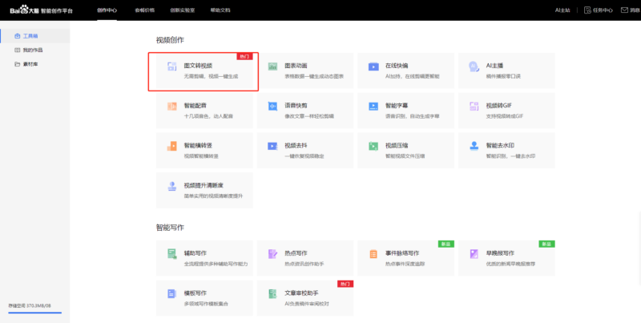This screenshot has width=641, height=323.
Task: Open 任务中心 label in header
Action: (603, 10)
